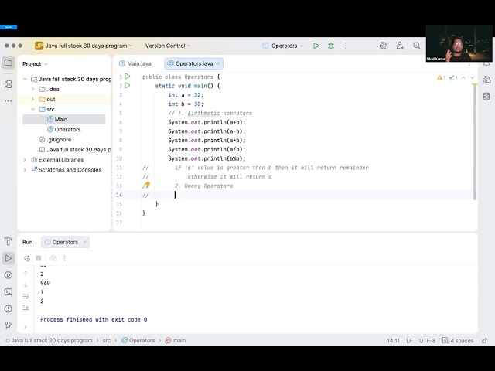Go to previous highlighted error arrow
Viewport: 495px width, 371px height.
pyautogui.click(x=463, y=77)
